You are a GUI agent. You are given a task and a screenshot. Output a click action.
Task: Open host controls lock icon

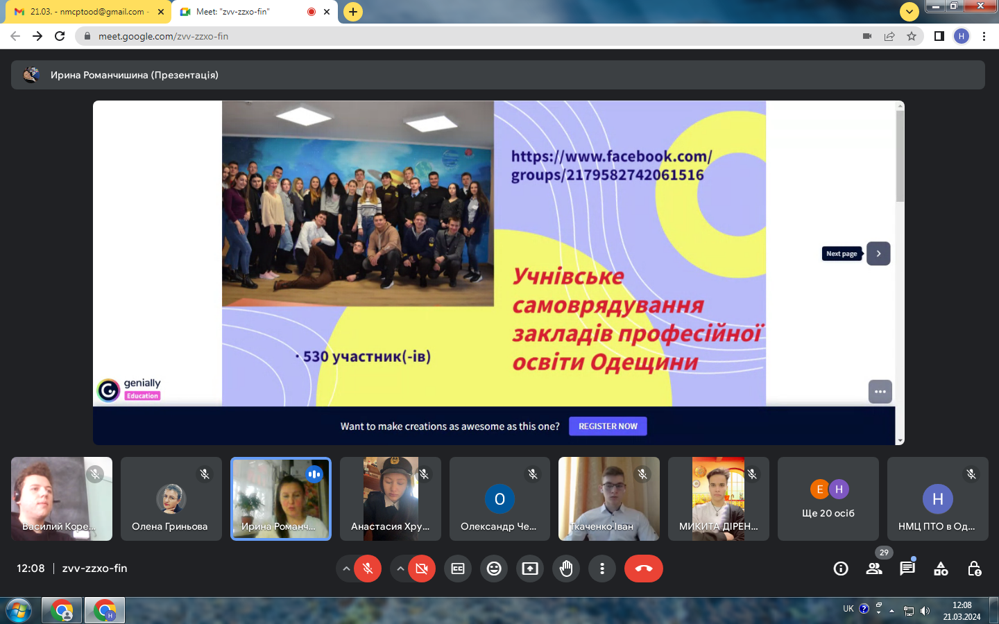[974, 569]
